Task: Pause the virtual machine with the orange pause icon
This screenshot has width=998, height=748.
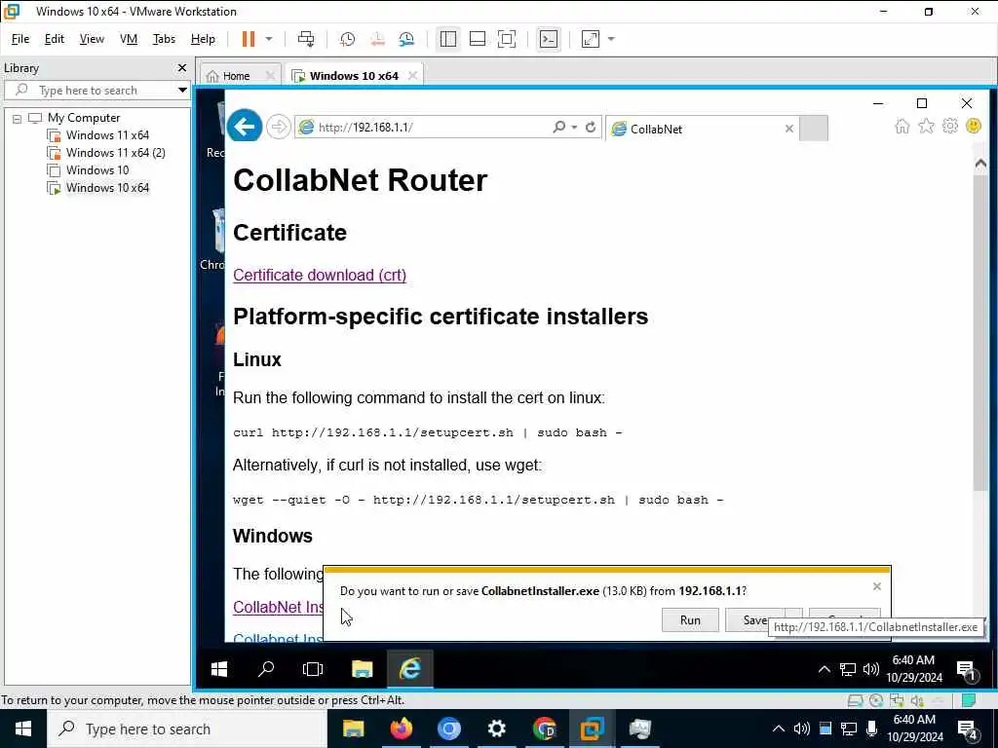Action: pyautogui.click(x=249, y=39)
